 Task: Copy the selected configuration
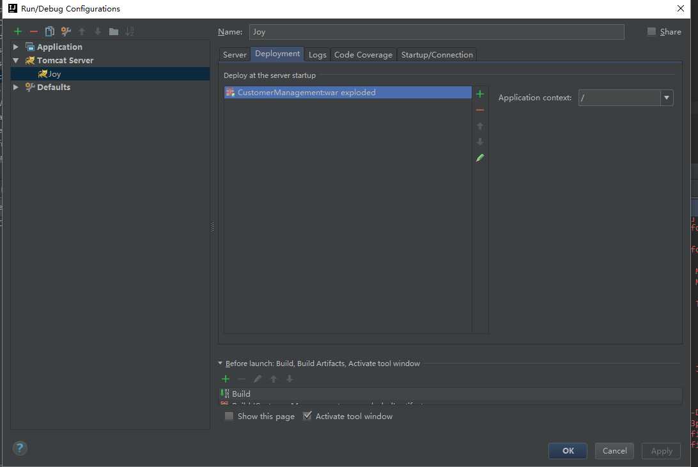pyautogui.click(x=50, y=31)
